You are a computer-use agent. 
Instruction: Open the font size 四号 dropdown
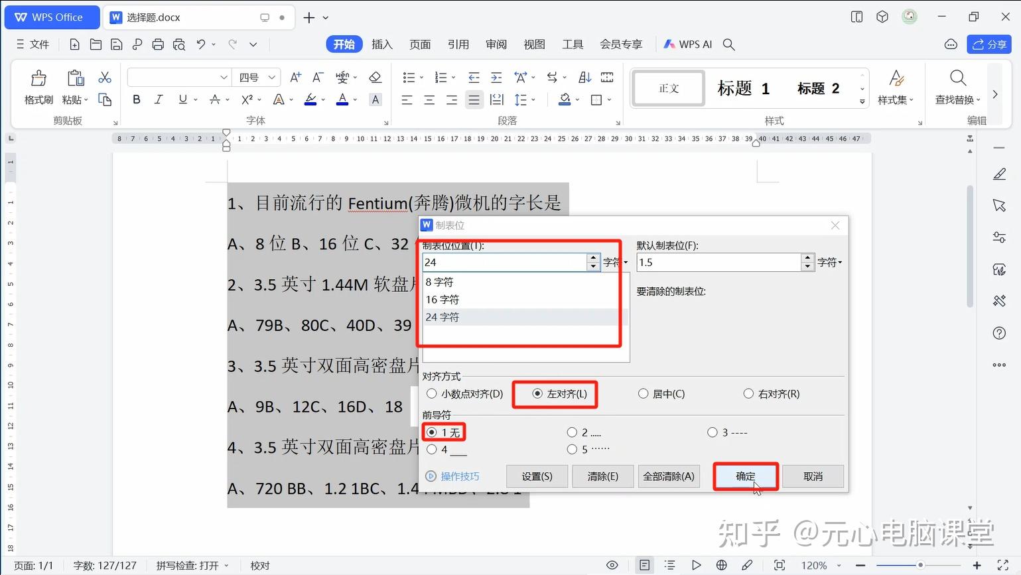pyautogui.click(x=272, y=77)
